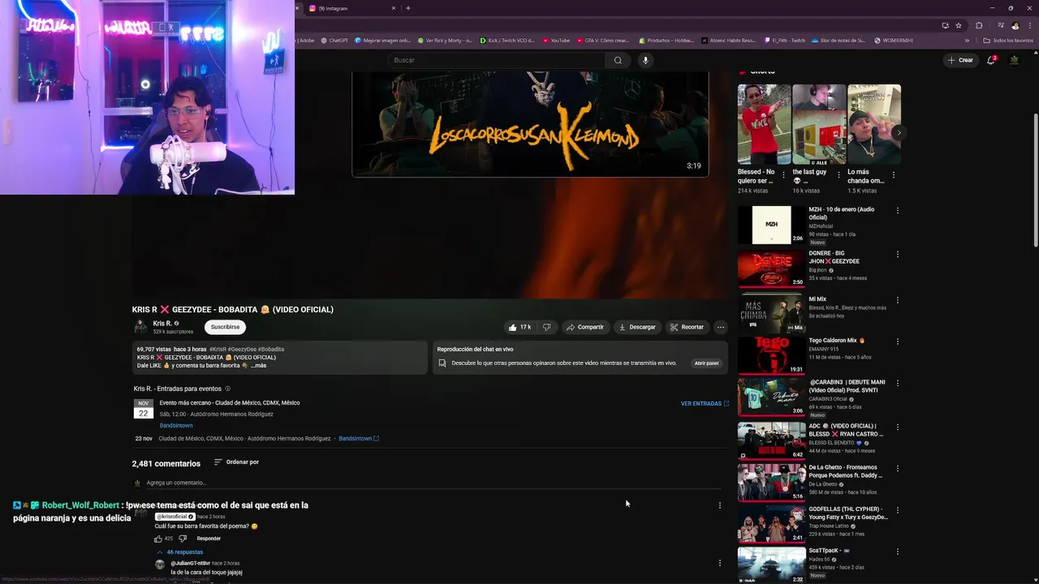Start voice search with microphone icon
1039x584 pixels.
[645, 60]
